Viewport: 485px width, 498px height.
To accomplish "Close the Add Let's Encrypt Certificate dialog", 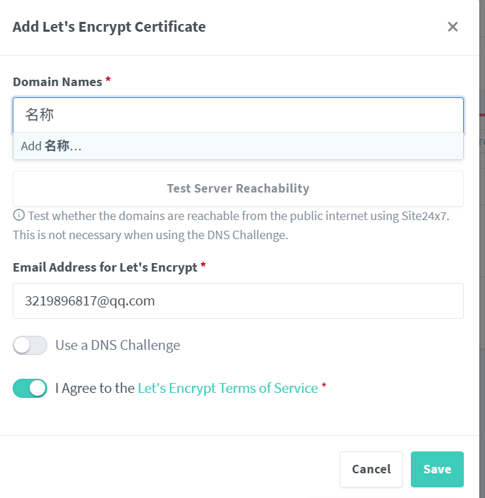I will click(x=453, y=27).
